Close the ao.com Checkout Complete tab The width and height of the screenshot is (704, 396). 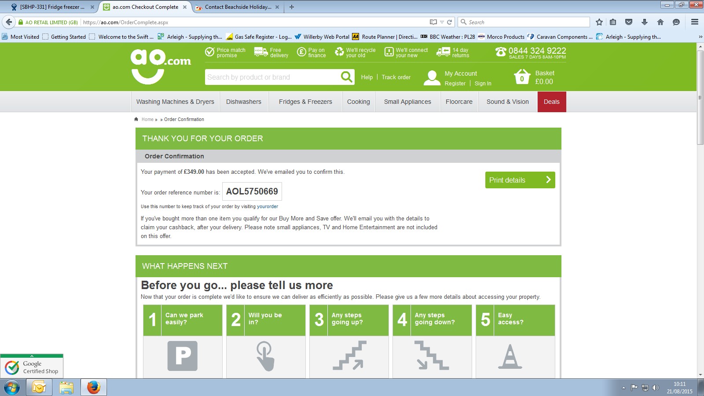tap(185, 7)
